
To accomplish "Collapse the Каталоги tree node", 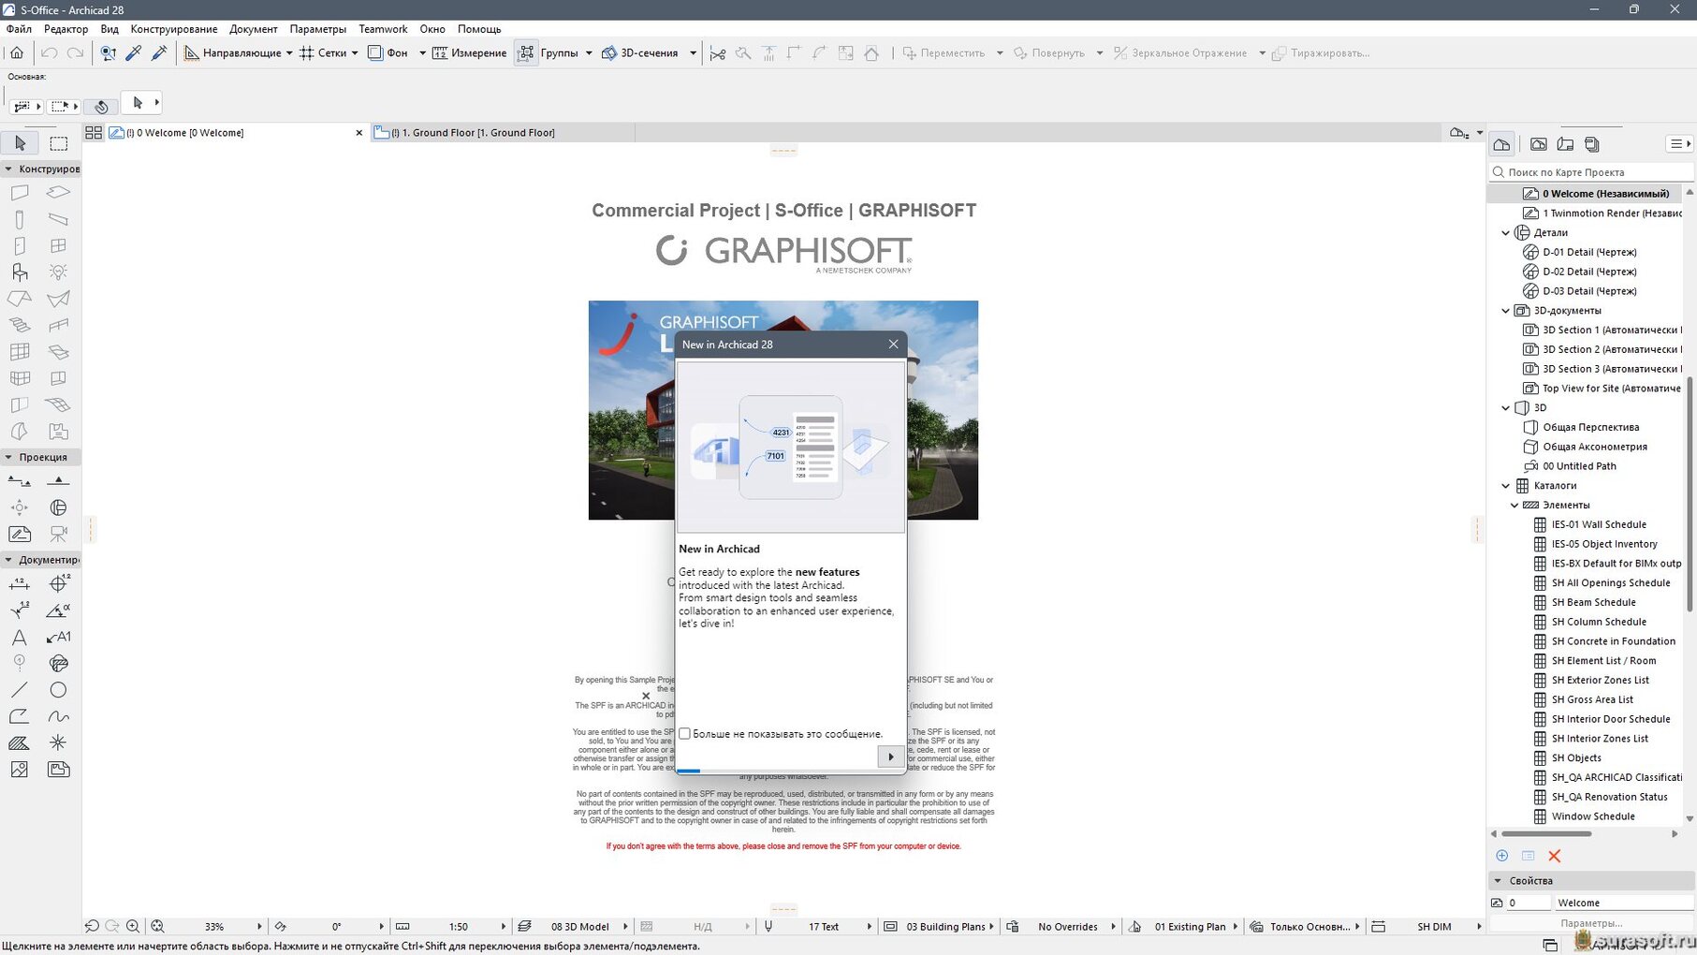I will 1506,486.
